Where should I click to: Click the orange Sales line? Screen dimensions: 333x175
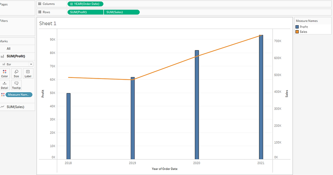[164, 68]
